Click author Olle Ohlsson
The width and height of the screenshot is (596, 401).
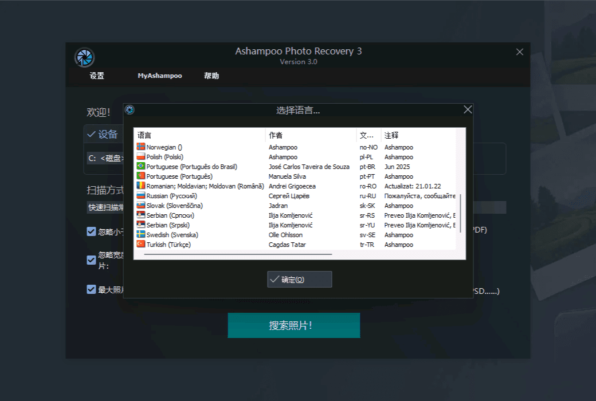coord(285,235)
